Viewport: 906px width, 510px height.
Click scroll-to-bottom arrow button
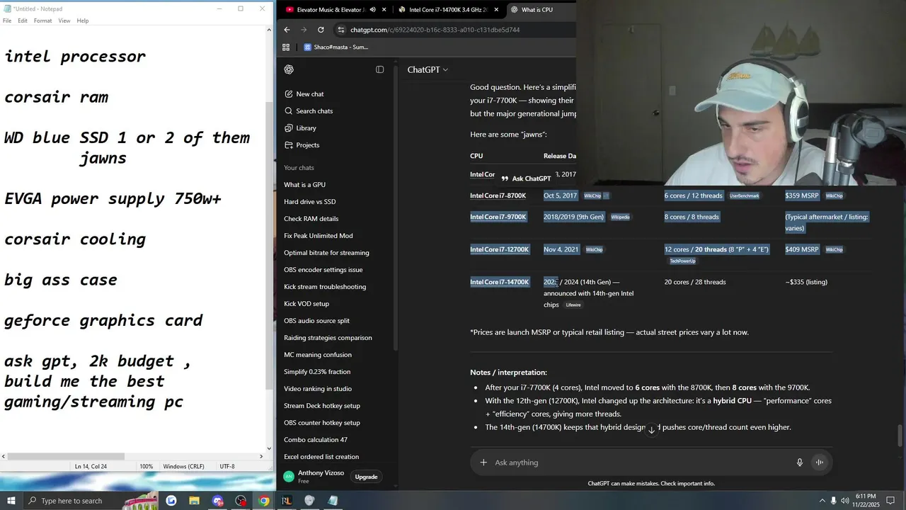(x=651, y=430)
